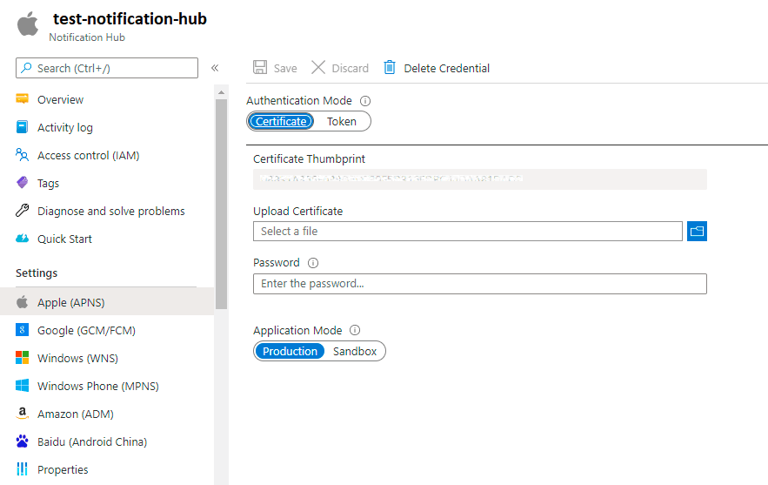The height and width of the screenshot is (485, 768).
Task: Click the Overview sidebar icon
Action: pos(22,98)
